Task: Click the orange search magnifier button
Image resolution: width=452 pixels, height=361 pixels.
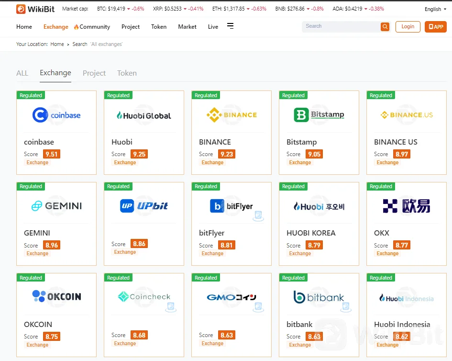Action: click(385, 26)
